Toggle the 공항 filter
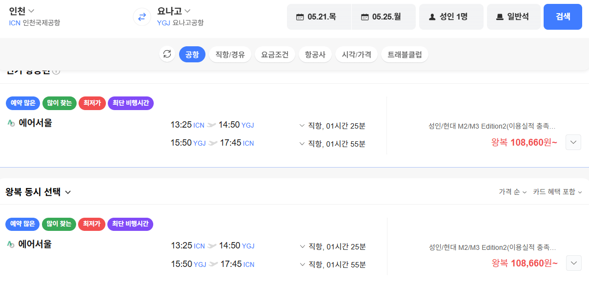This screenshot has height=283, width=589. click(192, 54)
